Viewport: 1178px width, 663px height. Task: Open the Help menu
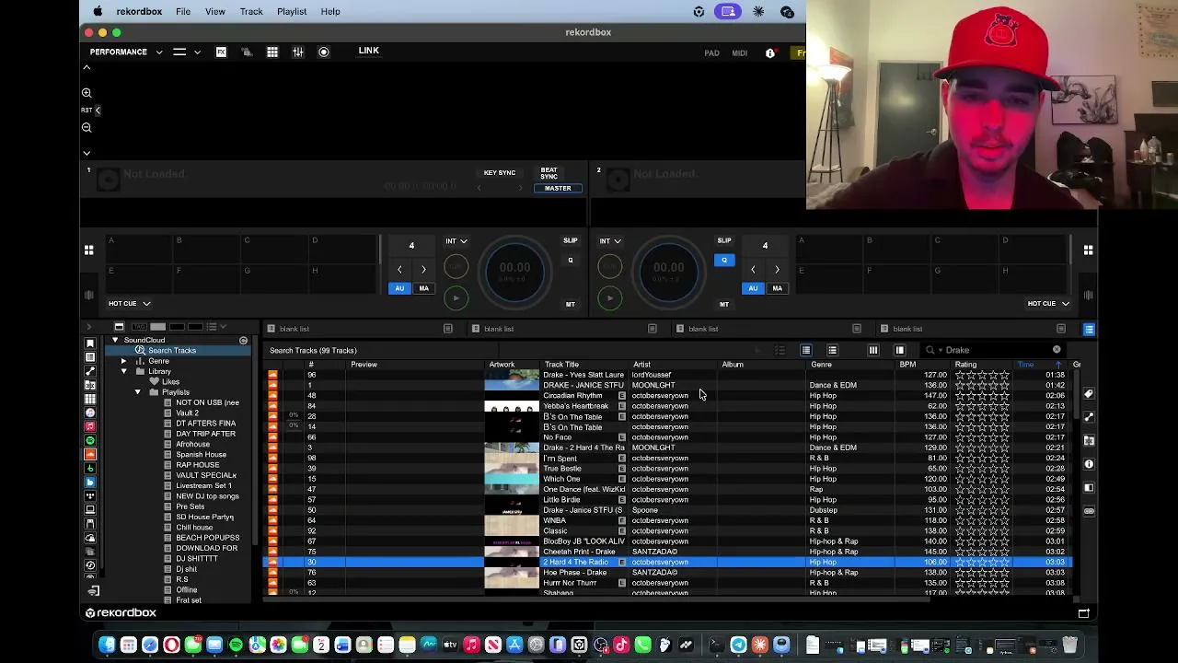[330, 11]
